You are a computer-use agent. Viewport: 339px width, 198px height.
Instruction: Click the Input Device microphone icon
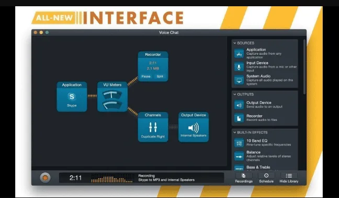point(239,67)
